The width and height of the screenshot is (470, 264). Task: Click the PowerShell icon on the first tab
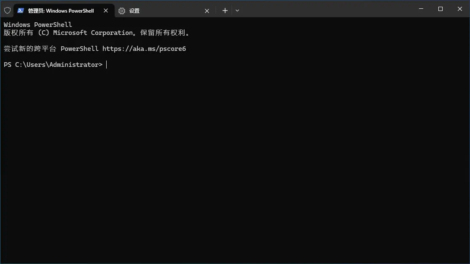(x=20, y=11)
